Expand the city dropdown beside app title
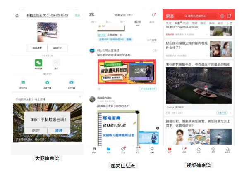The height and width of the screenshot is (176, 244). tap(130, 15)
